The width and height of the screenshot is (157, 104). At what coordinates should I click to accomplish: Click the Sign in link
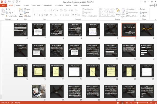click(x=151, y=5)
